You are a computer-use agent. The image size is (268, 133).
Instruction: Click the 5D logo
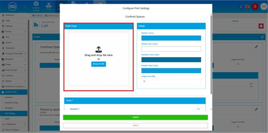coord(12,7)
